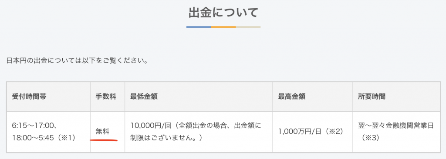
Task: Click the intro sentence about 日本円の出金
Action: coord(77,61)
